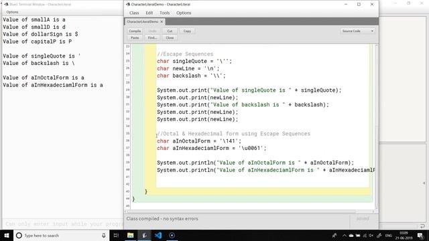
Task: Click the Undo button
Action: click(x=152, y=31)
